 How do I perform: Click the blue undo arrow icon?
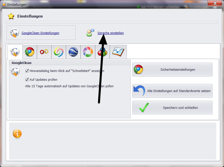pyautogui.click(x=139, y=91)
